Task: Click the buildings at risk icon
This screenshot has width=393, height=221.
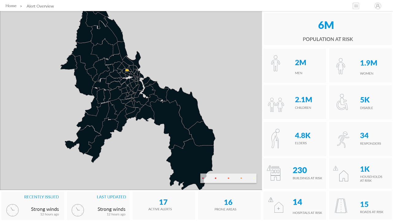Action: click(x=275, y=173)
